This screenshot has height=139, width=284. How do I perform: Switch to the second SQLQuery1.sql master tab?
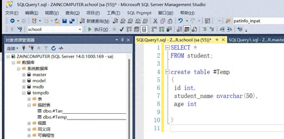tap(256, 40)
